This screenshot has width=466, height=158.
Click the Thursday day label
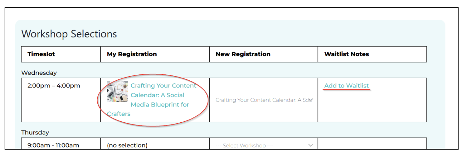35,133
